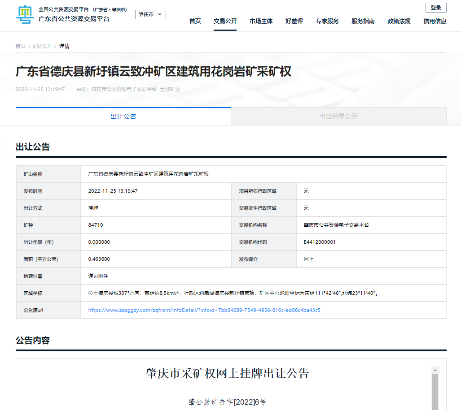Click the Guangdong platform logo icon
Image resolution: width=461 pixels, height=410 pixels.
click(25, 15)
